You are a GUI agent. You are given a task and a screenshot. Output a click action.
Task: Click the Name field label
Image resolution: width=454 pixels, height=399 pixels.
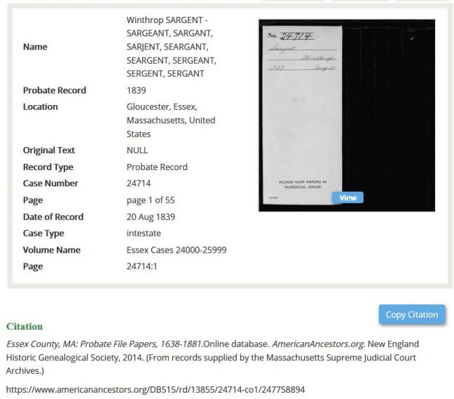click(x=35, y=47)
